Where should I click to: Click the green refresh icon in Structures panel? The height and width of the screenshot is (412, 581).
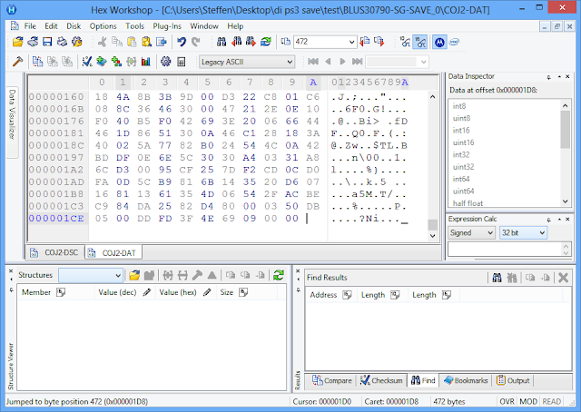pos(279,275)
